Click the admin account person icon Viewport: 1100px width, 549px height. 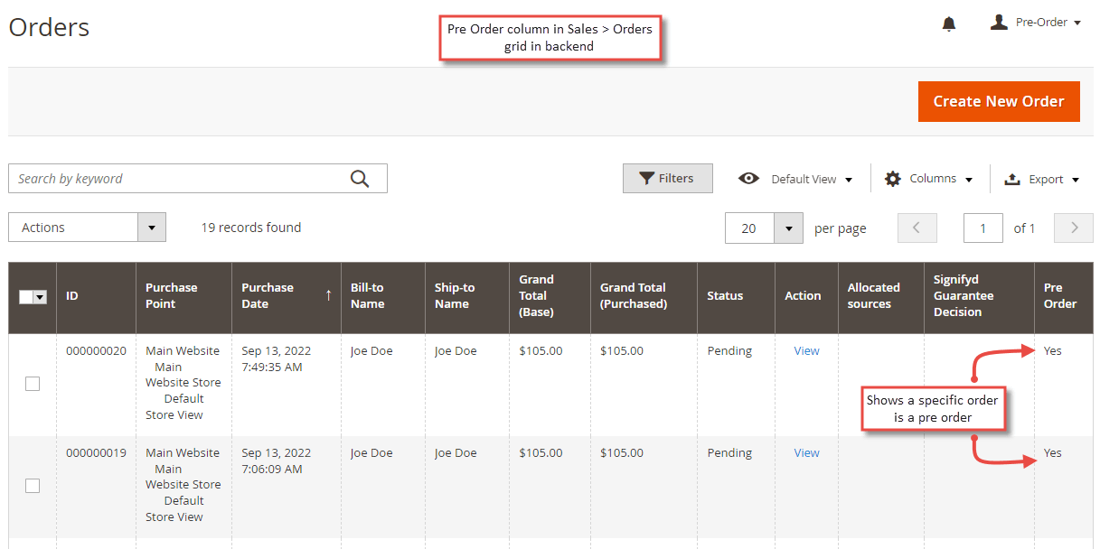point(999,22)
